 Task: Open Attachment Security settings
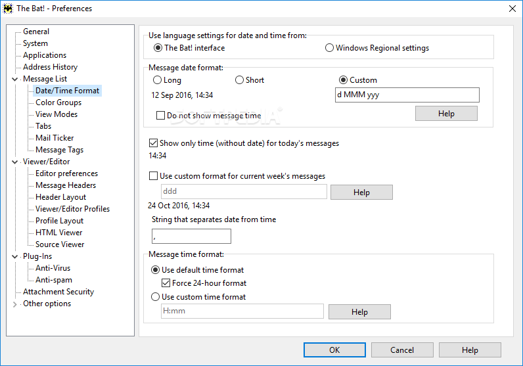coord(58,292)
